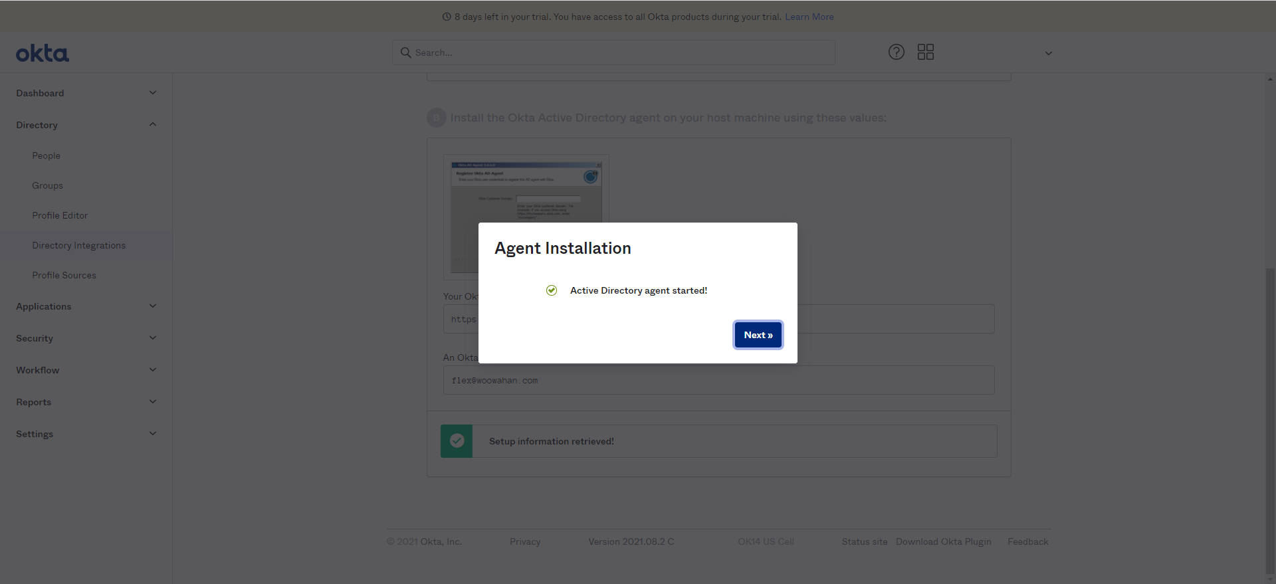Follow the Learn More trial link

pos(809,17)
